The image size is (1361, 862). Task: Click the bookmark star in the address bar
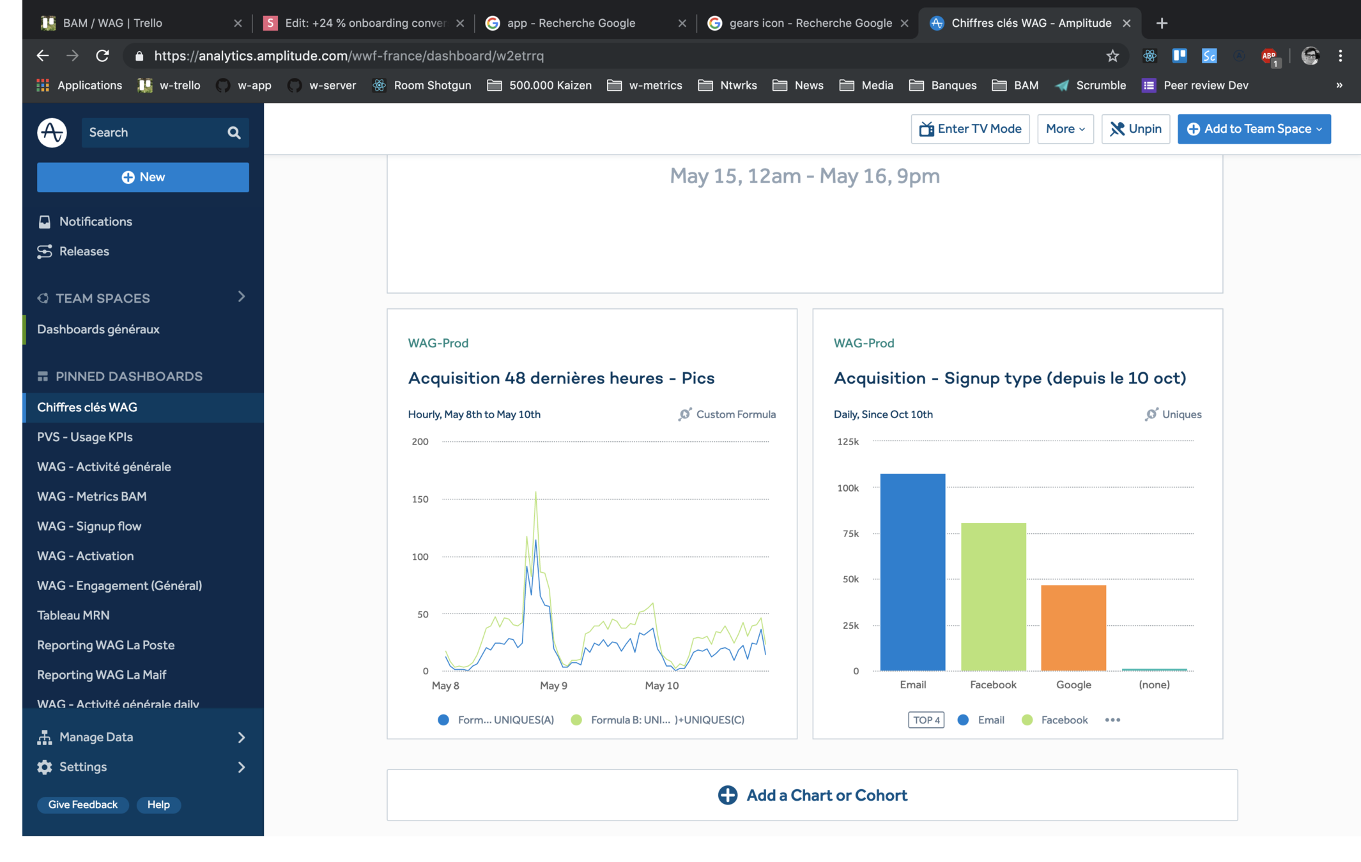coord(1112,56)
